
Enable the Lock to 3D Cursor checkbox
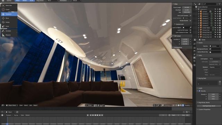coord(190,30)
